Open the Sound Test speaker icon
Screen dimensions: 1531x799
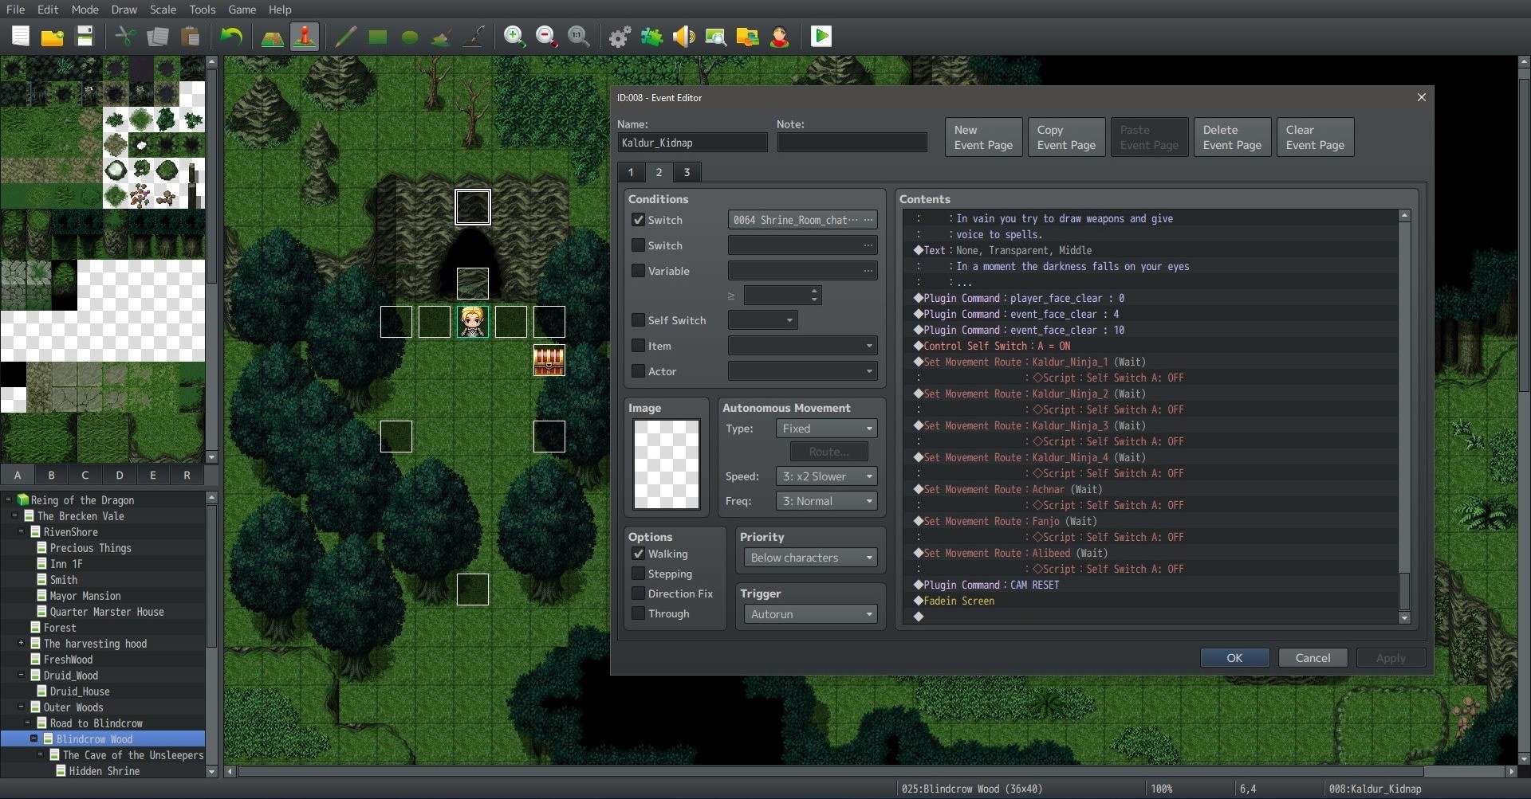point(683,37)
